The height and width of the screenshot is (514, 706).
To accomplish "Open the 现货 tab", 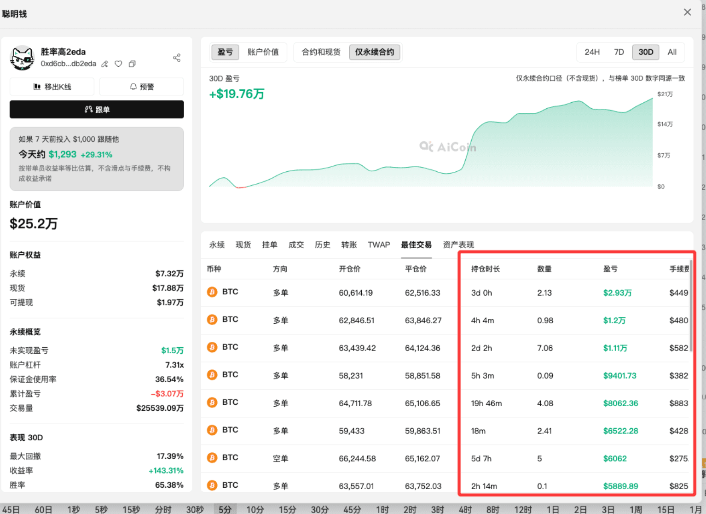I will [243, 245].
